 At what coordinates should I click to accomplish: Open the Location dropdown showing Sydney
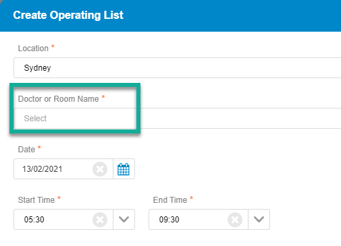pyautogui.click(x=178, y=68)
